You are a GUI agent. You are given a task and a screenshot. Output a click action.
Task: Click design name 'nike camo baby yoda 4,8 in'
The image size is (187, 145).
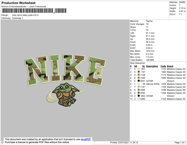click(25, 15)
